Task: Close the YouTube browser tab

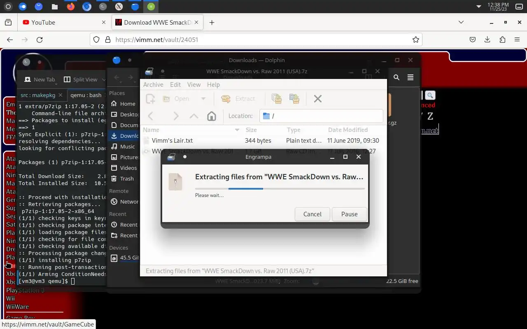Action: coord(104,23)
